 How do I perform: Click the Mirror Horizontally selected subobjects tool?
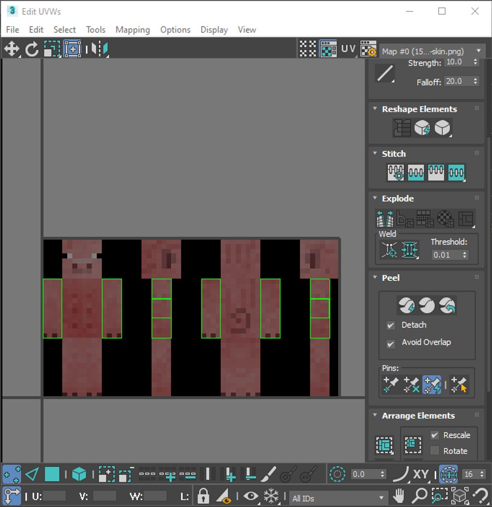tap(99, 49)
